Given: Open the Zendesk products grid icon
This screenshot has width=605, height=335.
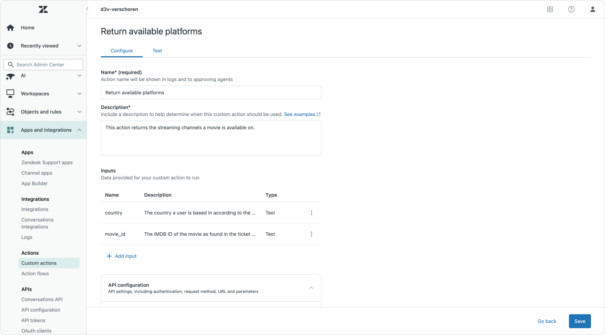Looking at the screenshot, I should tap(550, 9).
